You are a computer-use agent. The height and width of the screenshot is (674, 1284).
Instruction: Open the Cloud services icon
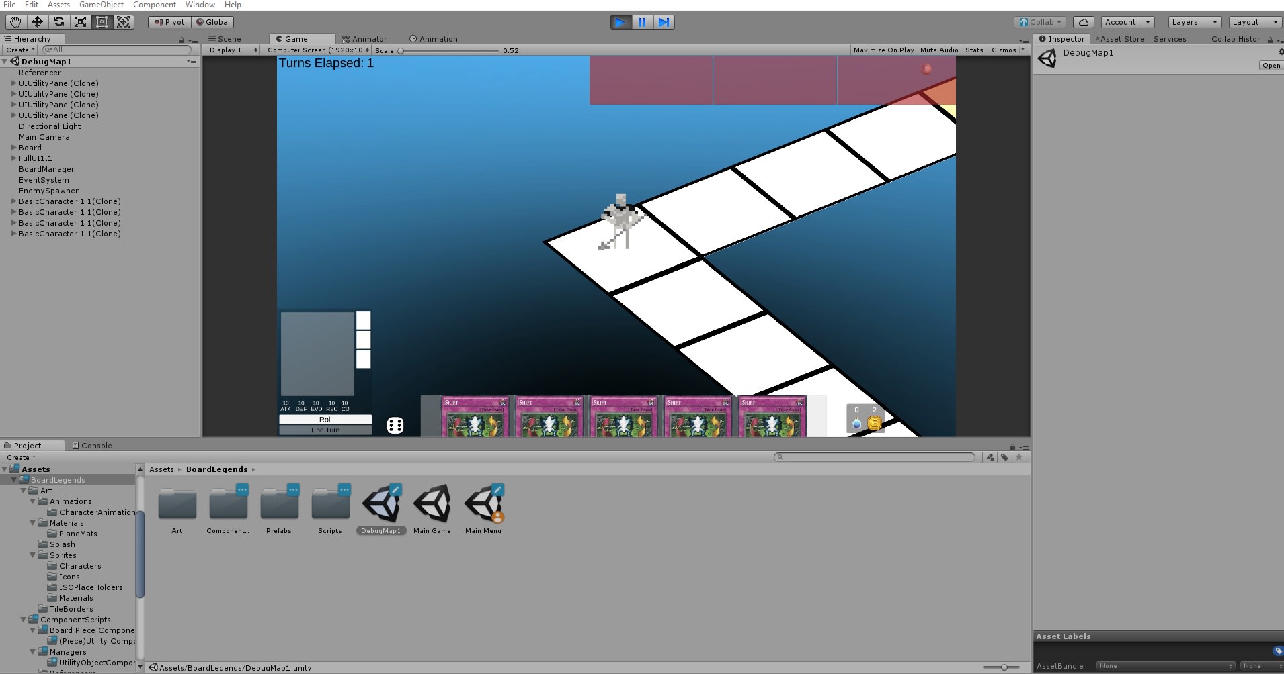pyautogui.click(x=1083, y=22)
